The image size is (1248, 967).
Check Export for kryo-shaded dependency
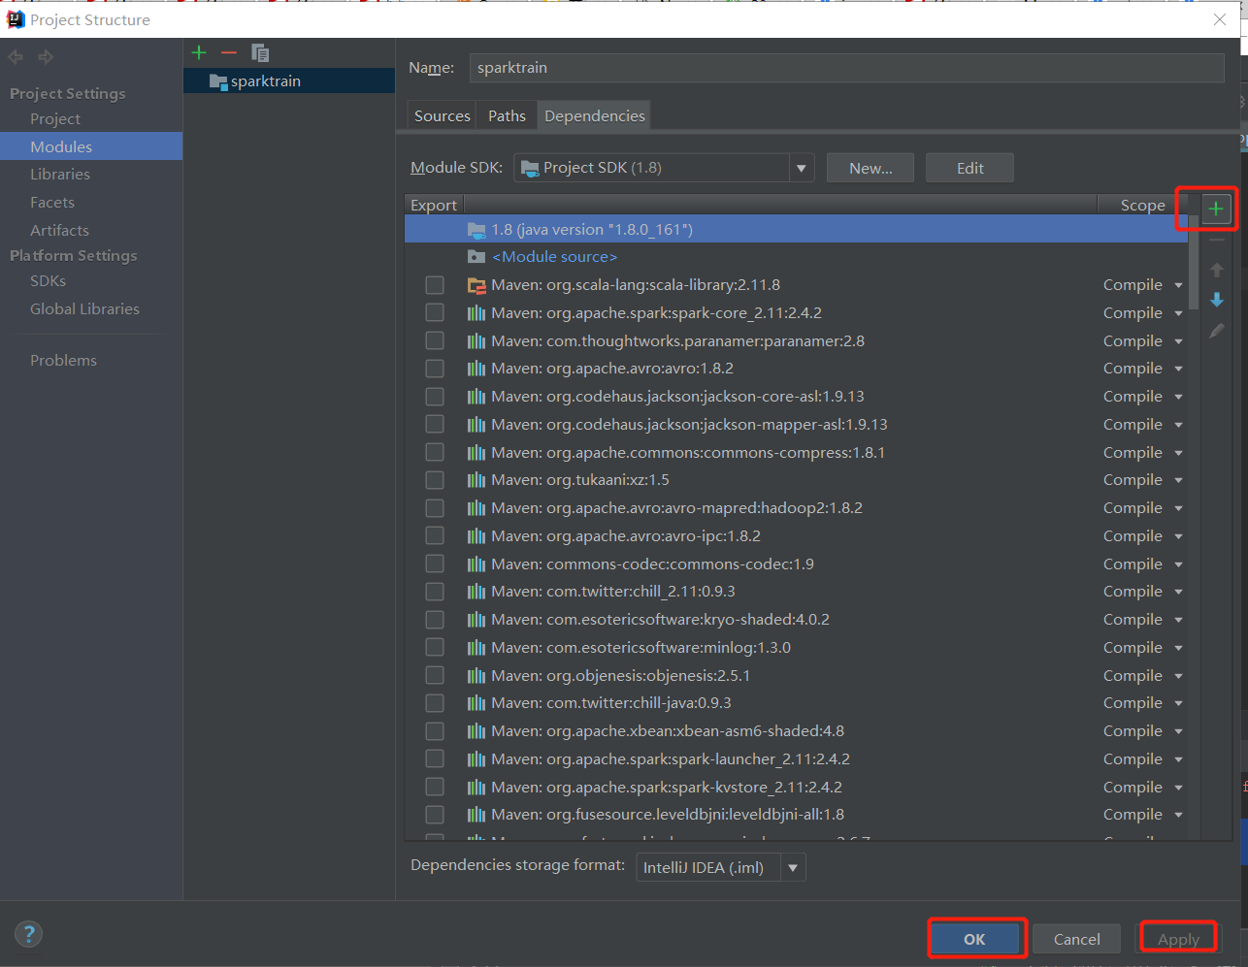(x=435, y=619)
